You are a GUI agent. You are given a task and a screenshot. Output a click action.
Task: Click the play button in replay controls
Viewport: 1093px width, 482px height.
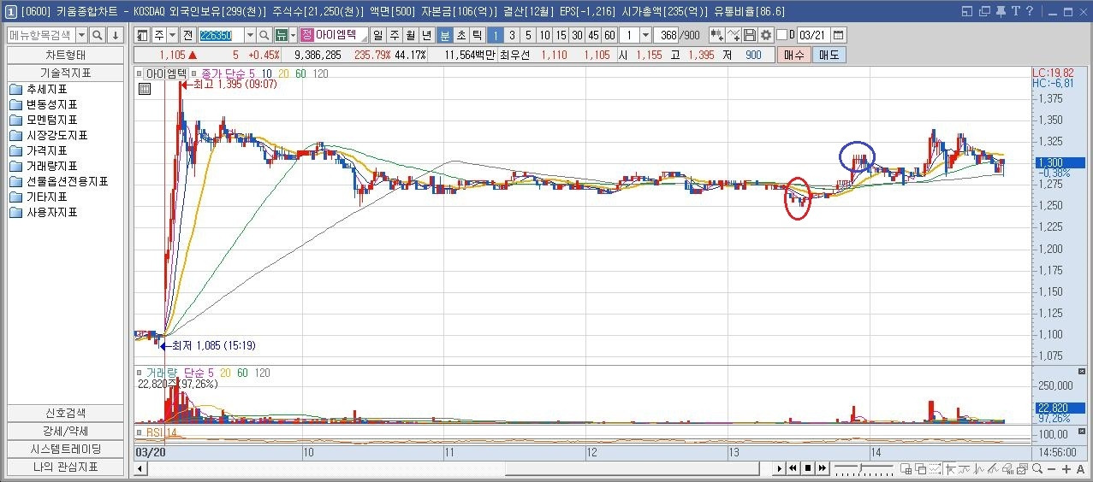(780, 468)
